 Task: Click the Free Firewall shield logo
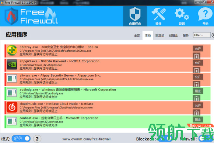coord(11,16)
